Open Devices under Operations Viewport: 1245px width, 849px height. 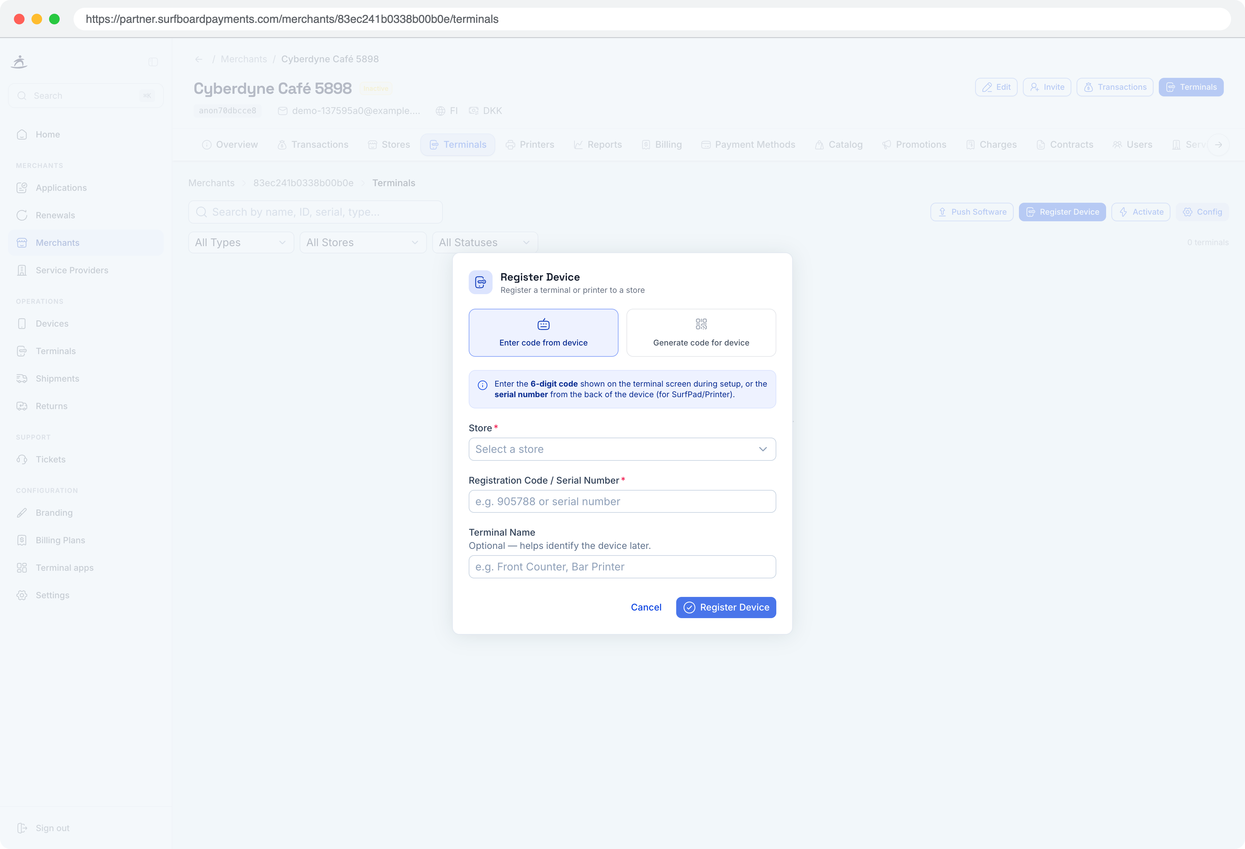tap(86, 323)
